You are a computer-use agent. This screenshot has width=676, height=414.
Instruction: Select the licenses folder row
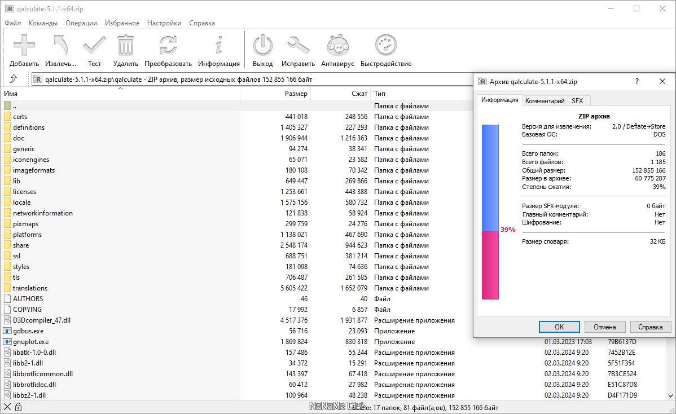click(x=236, y=192)
